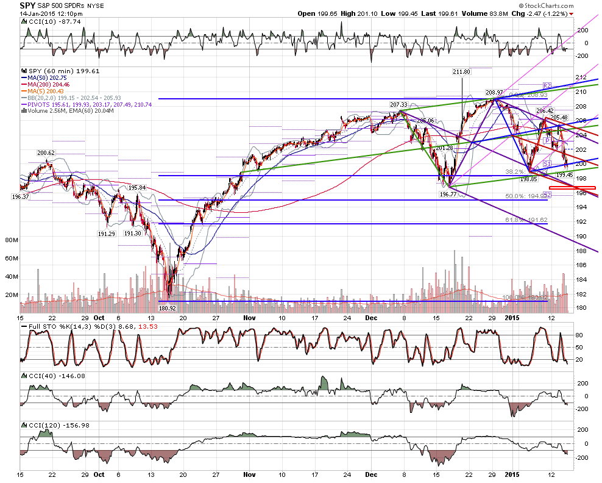The height and width of the screenshot is (483, 602).
Task: Click the 211.80 price high annotation
Action: point(461,72)
